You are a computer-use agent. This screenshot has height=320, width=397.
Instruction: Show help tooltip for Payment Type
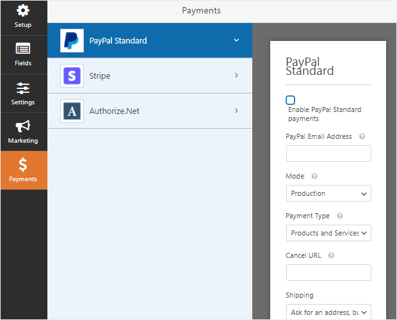340,216
